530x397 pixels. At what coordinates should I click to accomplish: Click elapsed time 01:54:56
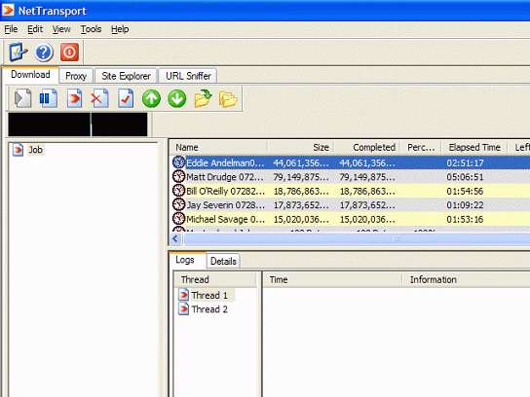pyautogui.click(x=465, y=191)
